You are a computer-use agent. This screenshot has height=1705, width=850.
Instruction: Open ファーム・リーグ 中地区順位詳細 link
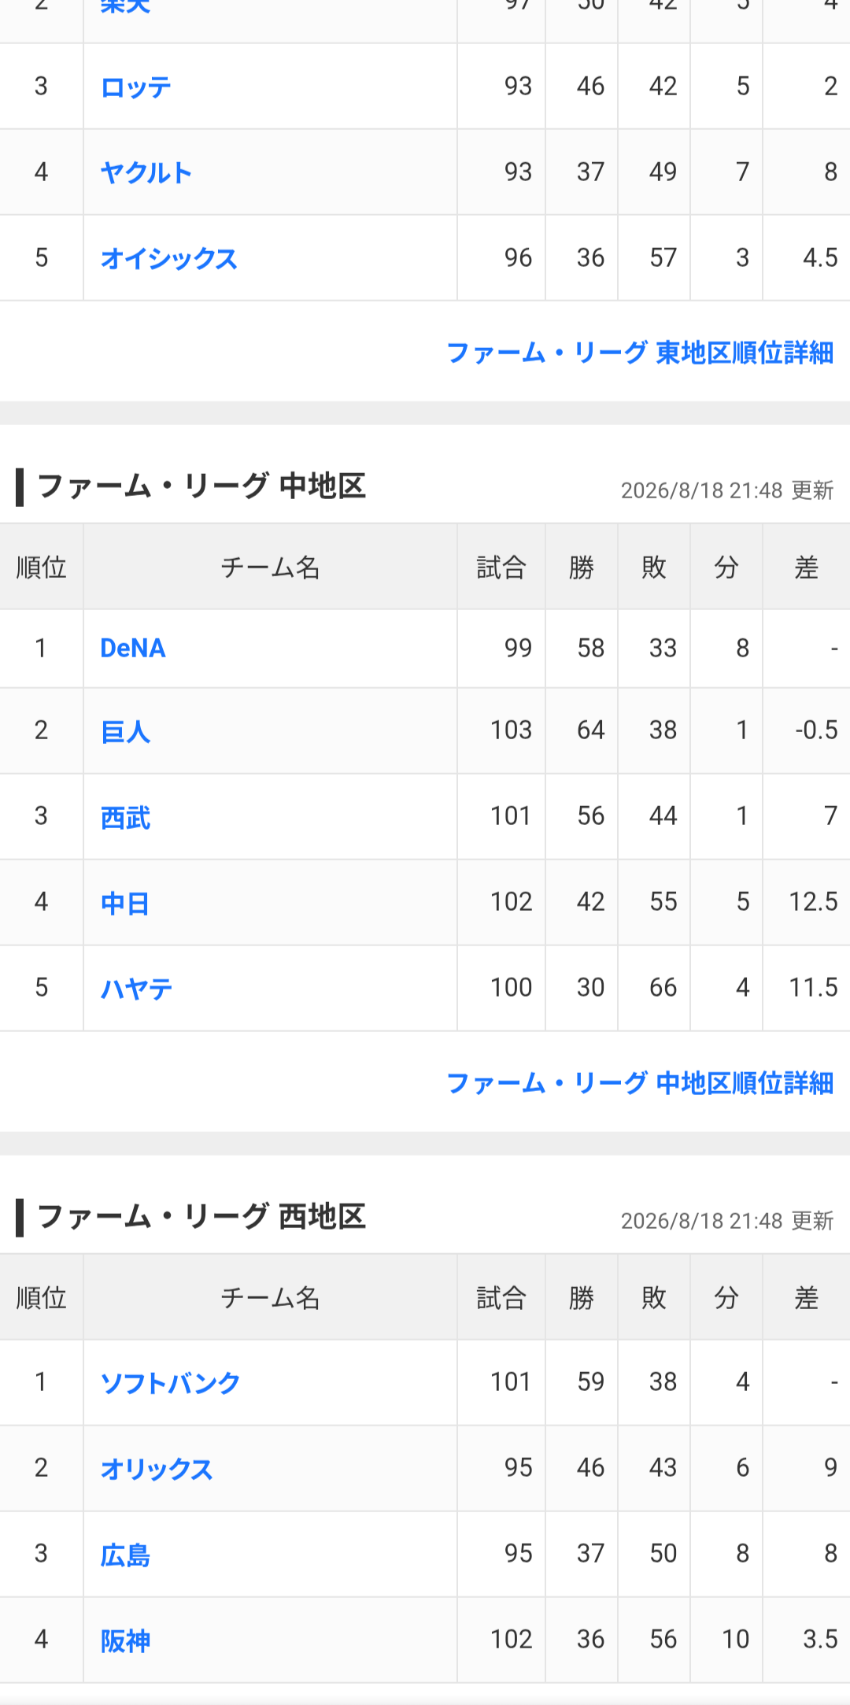(640, 1083)
